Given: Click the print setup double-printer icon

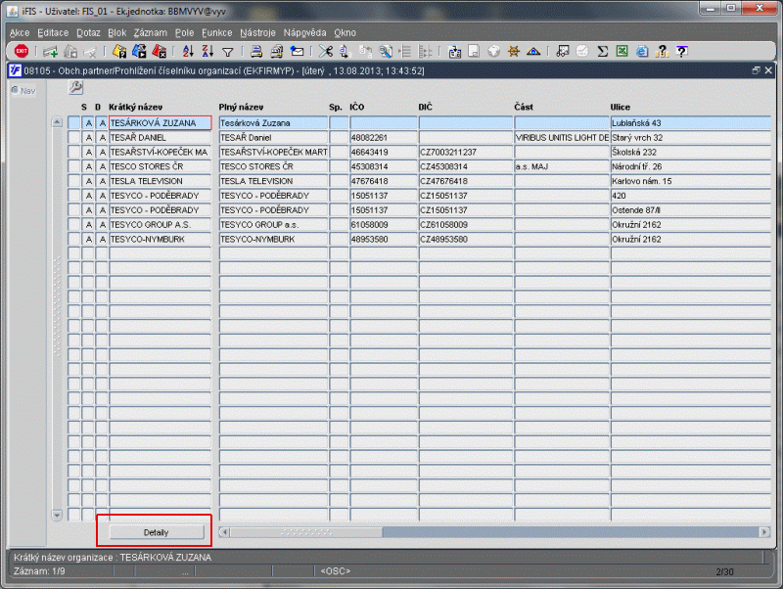Looking at the screenshot, I should [276, 51].
